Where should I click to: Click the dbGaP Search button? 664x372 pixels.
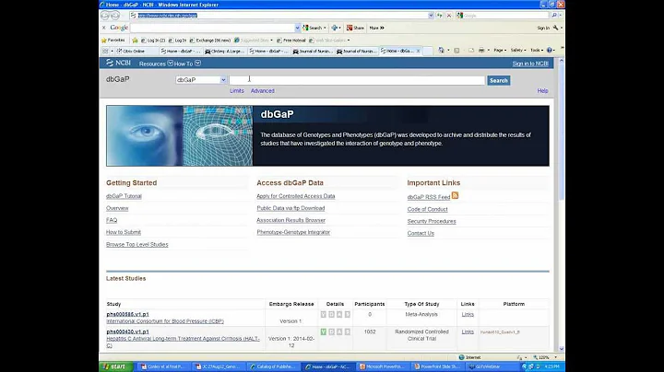coord(498,80)
